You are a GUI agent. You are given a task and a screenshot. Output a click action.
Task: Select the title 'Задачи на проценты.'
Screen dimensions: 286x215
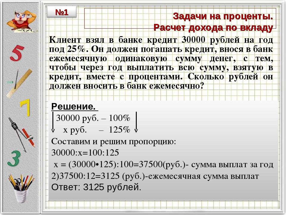223,16
